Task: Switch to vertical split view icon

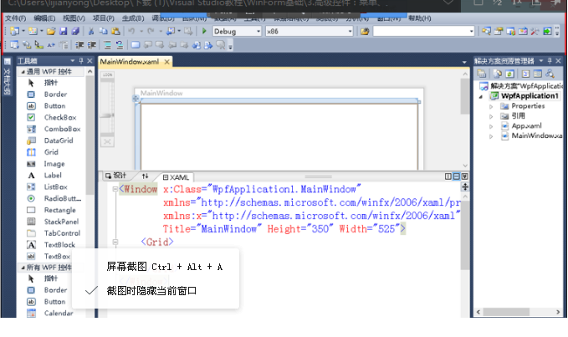Action: pyautogui.click(x=448, y=176)
